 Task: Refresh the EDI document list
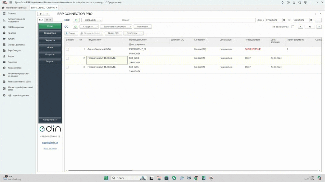(76, 20)
